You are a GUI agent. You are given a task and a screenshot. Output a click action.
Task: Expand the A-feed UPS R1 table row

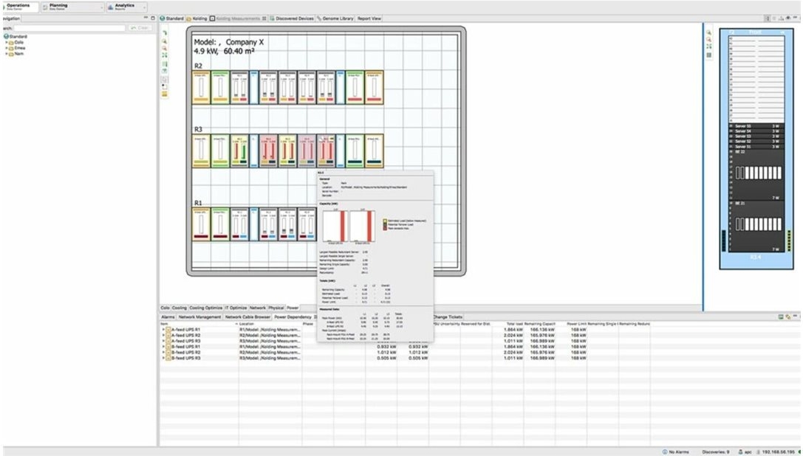coord(163,329)
